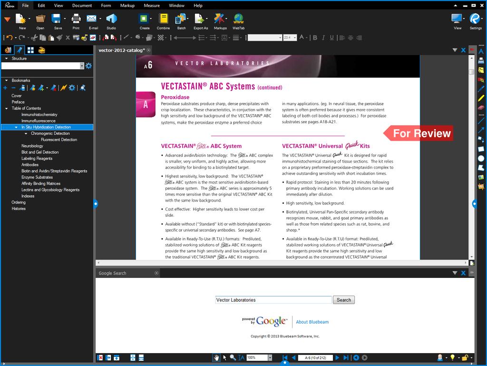Open a file with the Open icon
The width and height of the screenshot is (487, 366).
(40, 19)
